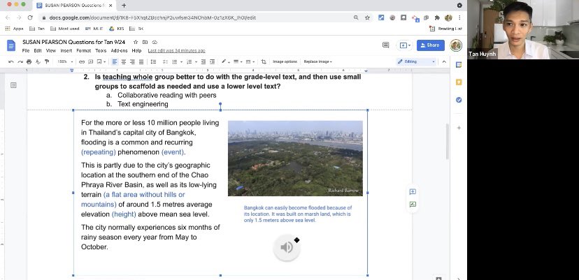The width and height of the screenshot is (579, 280).
Task: Decrease the indent
Action: tap(203, 61)
